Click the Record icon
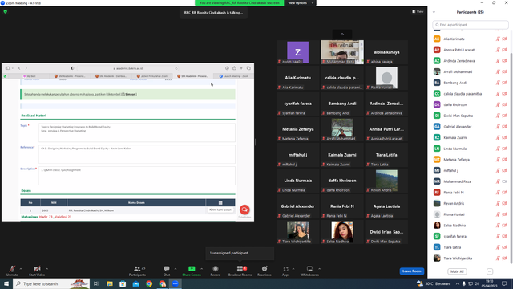The width and height of the screenshot is (513, 289). (x=216, y=269)
